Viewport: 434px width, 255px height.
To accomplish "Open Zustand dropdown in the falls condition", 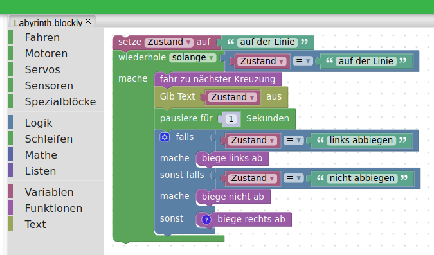I will click(x=253, y=141).
